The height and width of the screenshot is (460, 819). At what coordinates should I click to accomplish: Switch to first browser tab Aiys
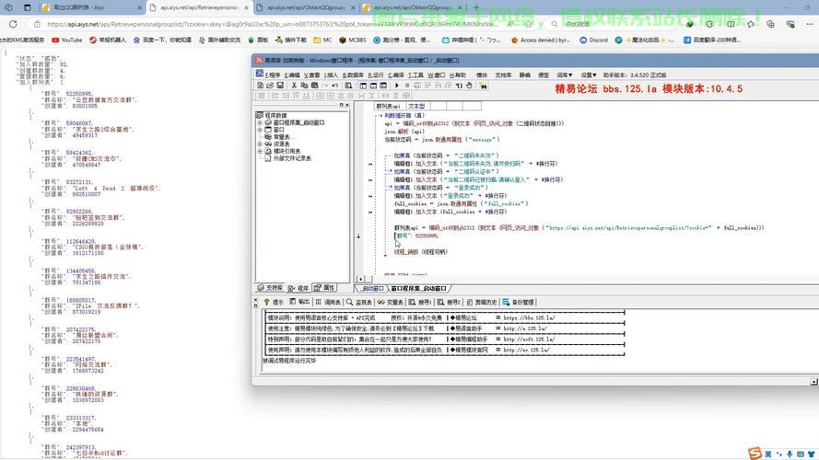point(91,8)
